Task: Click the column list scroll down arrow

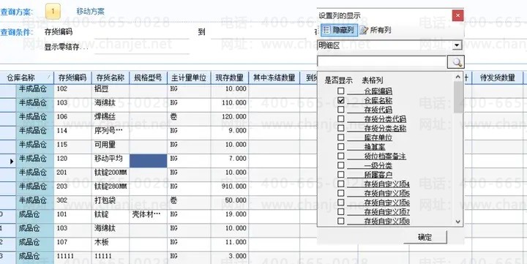Action: (x=457, y=222)
